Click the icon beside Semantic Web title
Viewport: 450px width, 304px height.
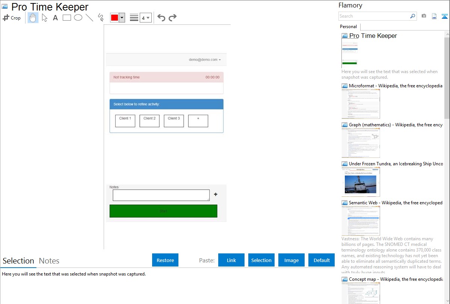[x=345, y=203]
